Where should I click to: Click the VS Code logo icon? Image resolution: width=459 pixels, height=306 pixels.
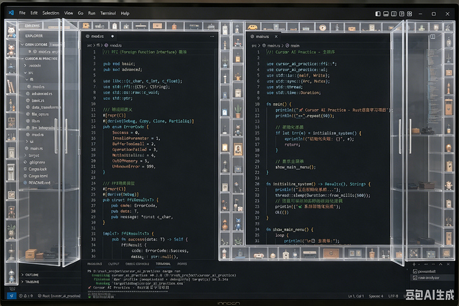click(11, 13)
